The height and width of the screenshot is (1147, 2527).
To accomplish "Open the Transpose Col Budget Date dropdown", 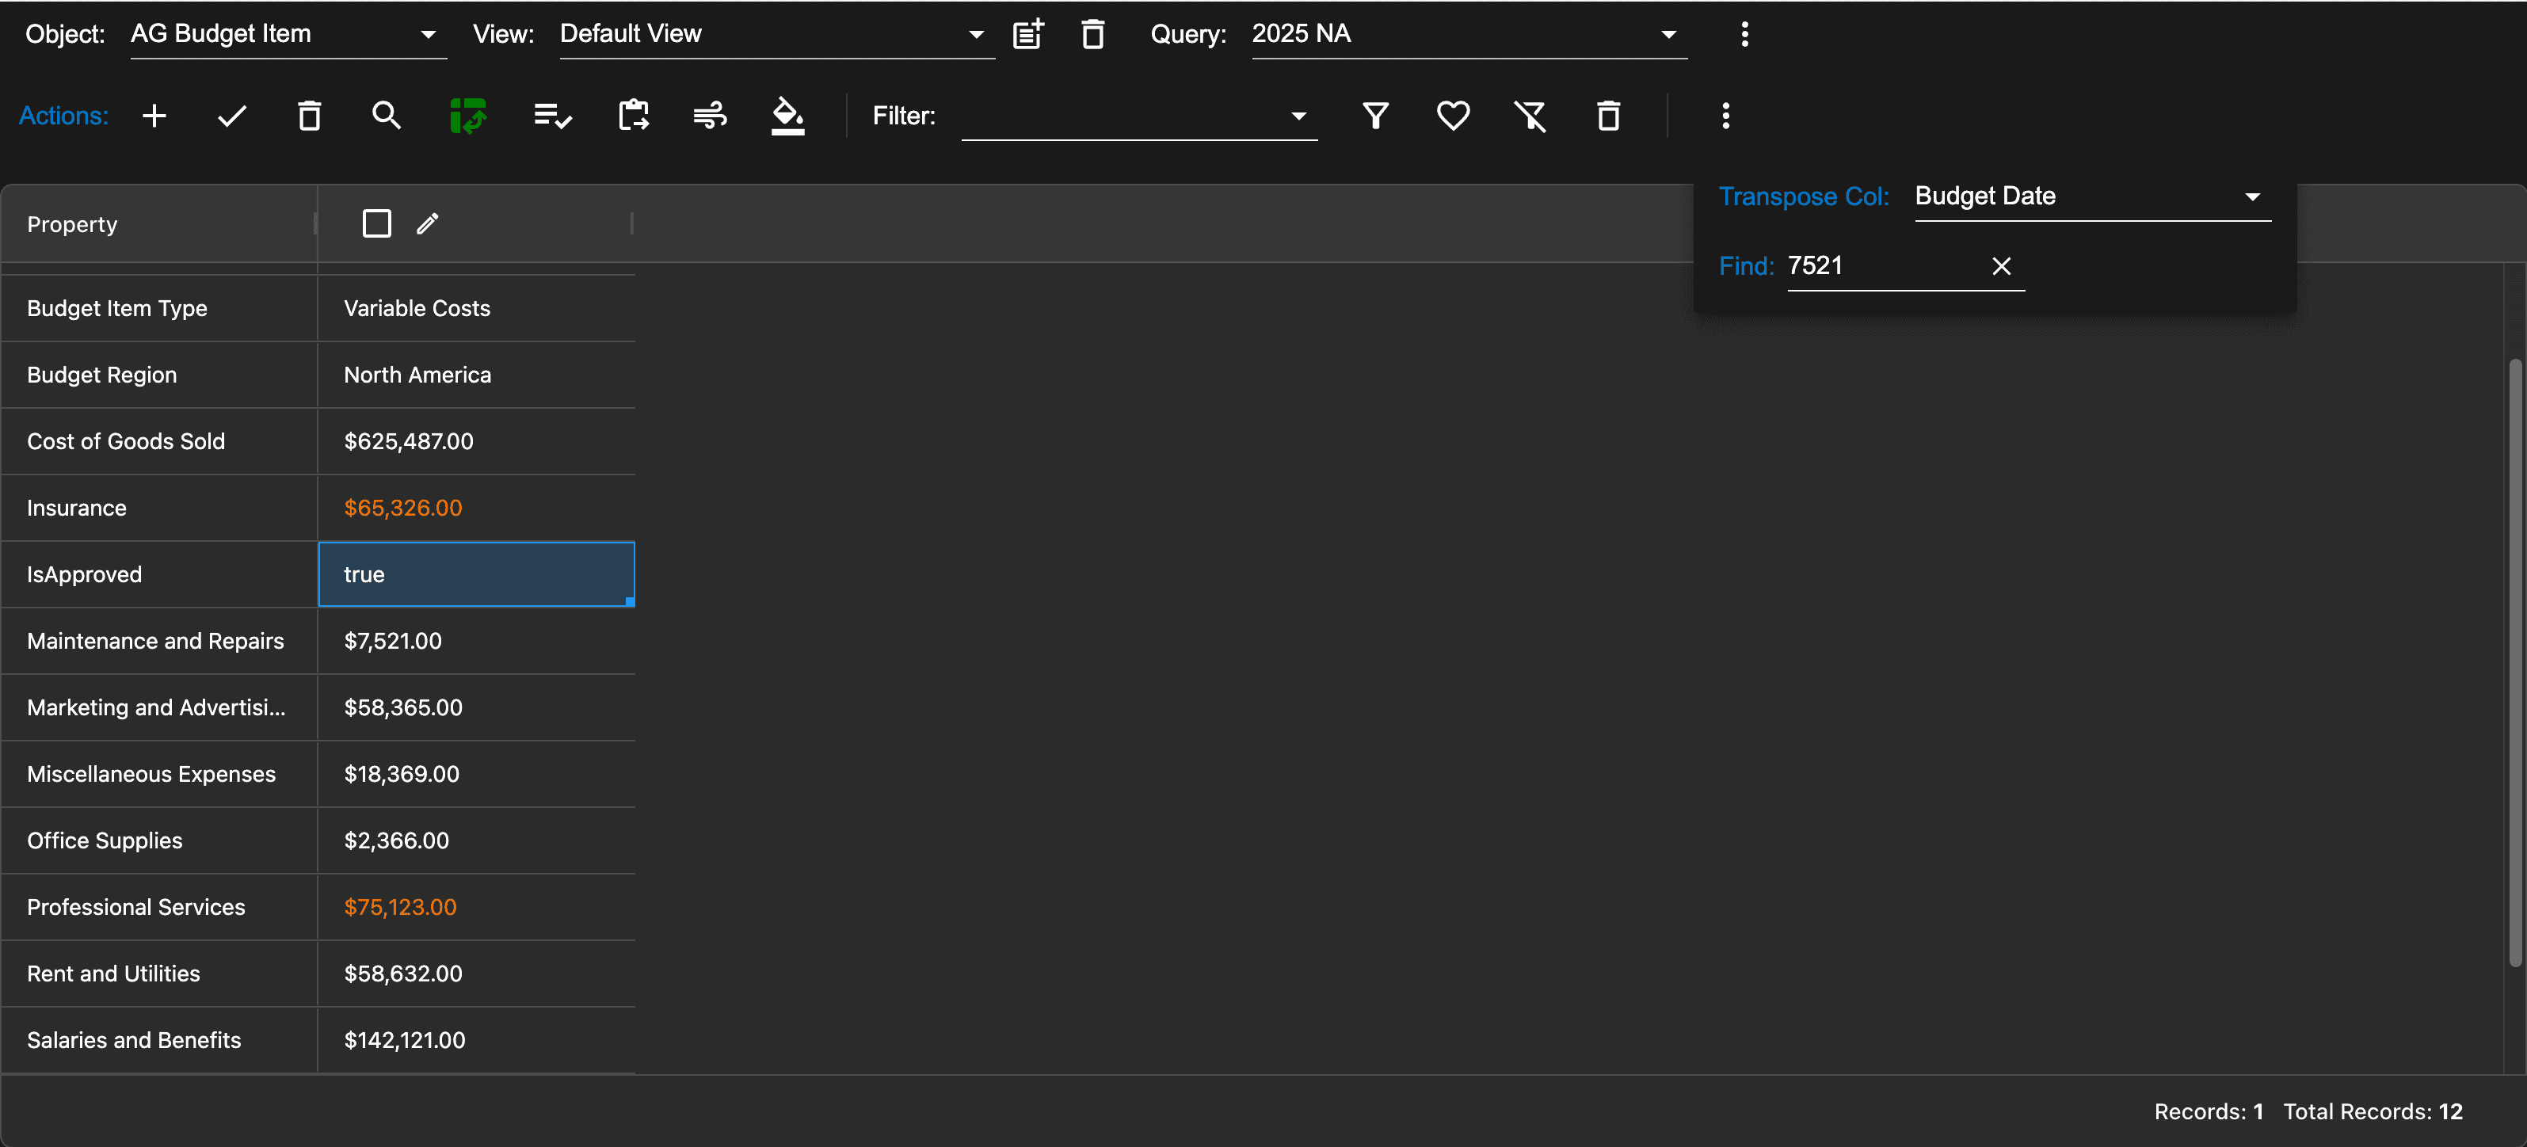I will [x=2091, y=196].
